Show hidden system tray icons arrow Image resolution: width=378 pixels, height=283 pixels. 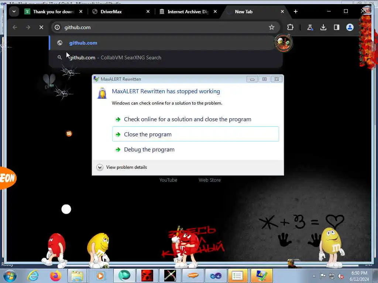tap(314, 276)
